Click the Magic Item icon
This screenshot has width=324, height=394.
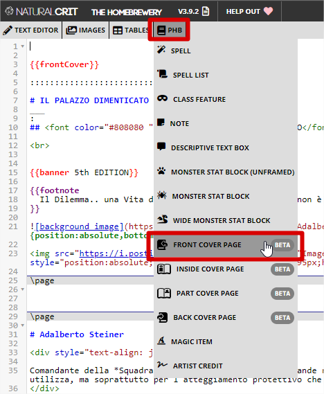tap(161, 341)
